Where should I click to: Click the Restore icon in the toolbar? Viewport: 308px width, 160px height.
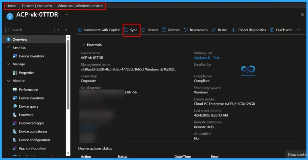tap(164, 30)
